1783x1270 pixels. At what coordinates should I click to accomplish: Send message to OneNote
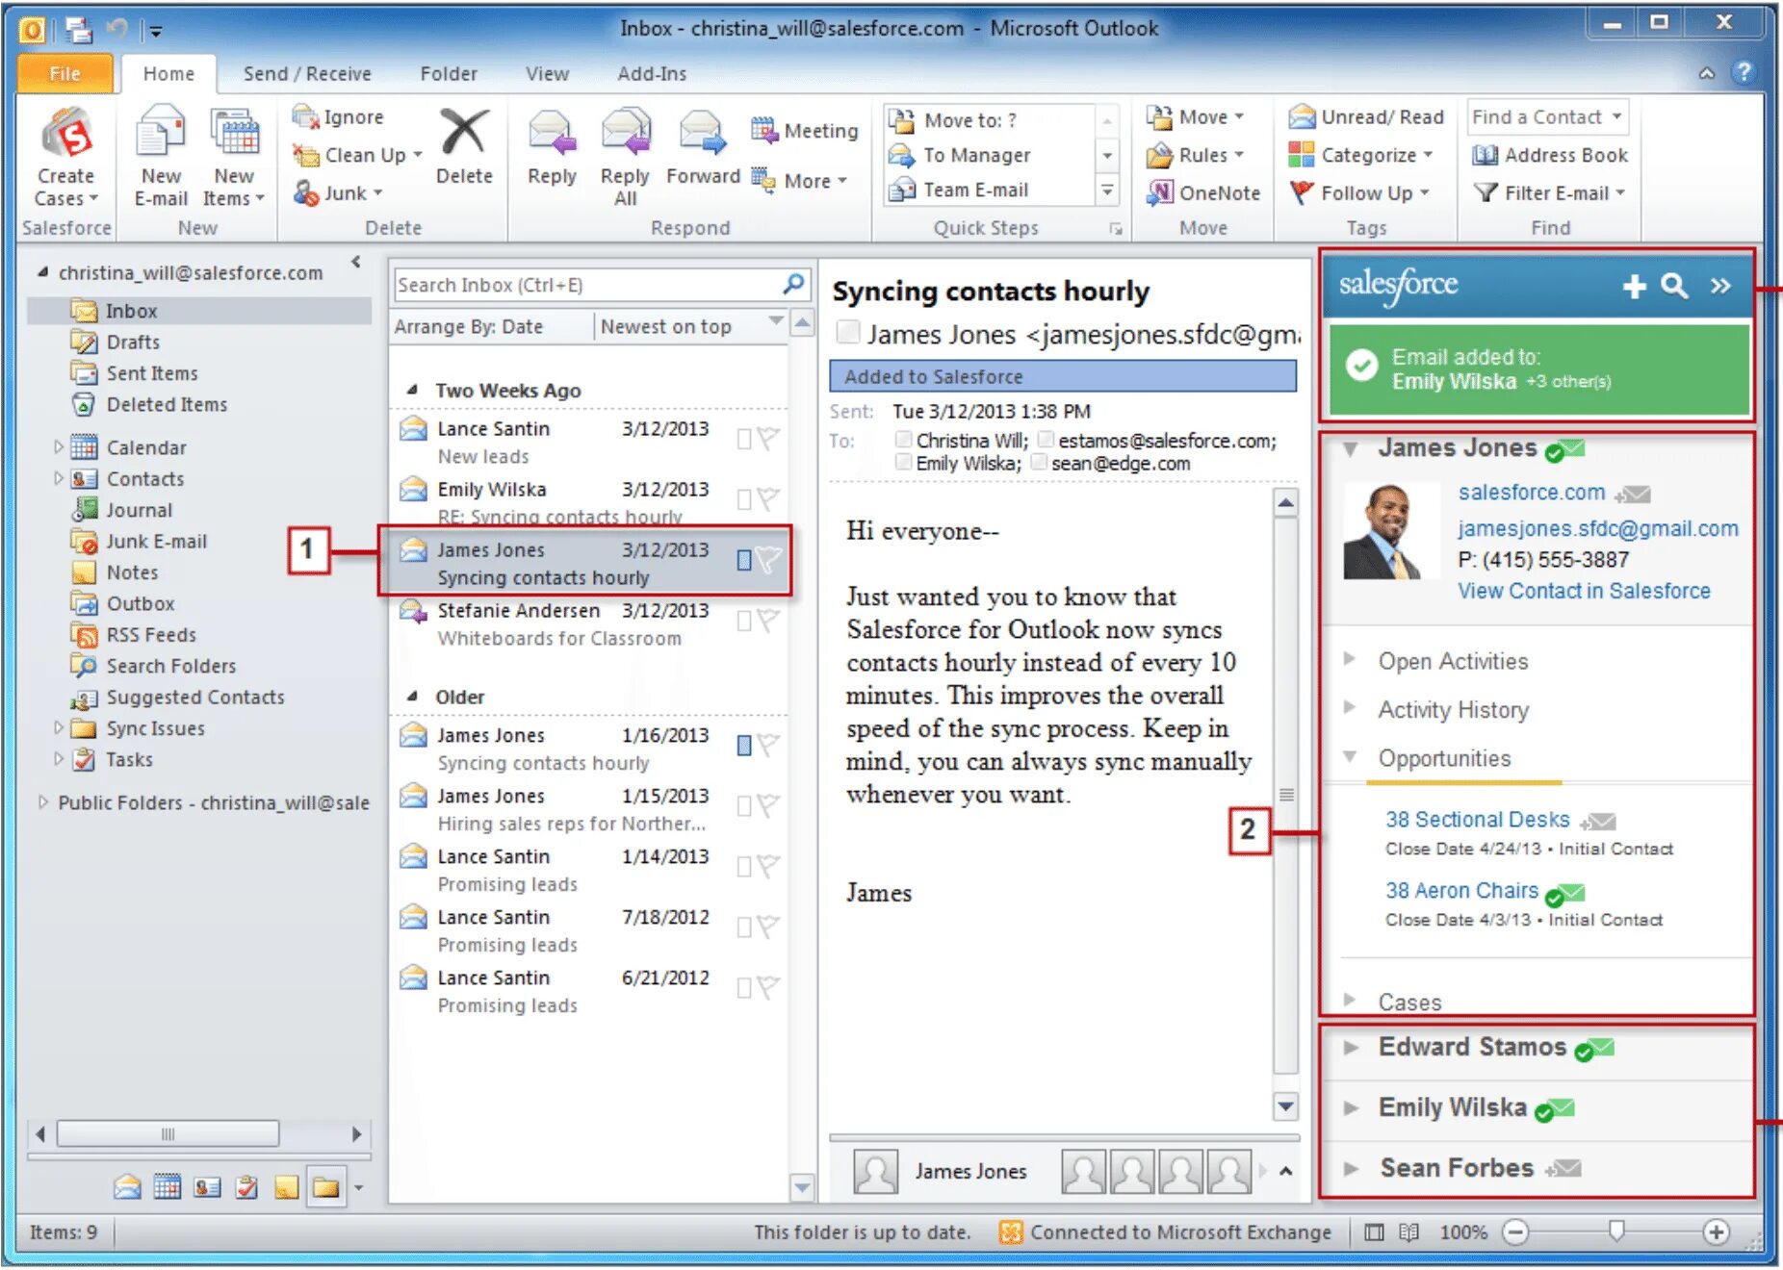pos(1203,192)
